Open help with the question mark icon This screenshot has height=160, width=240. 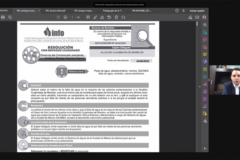pyautogui.click(x=177, y=10)
